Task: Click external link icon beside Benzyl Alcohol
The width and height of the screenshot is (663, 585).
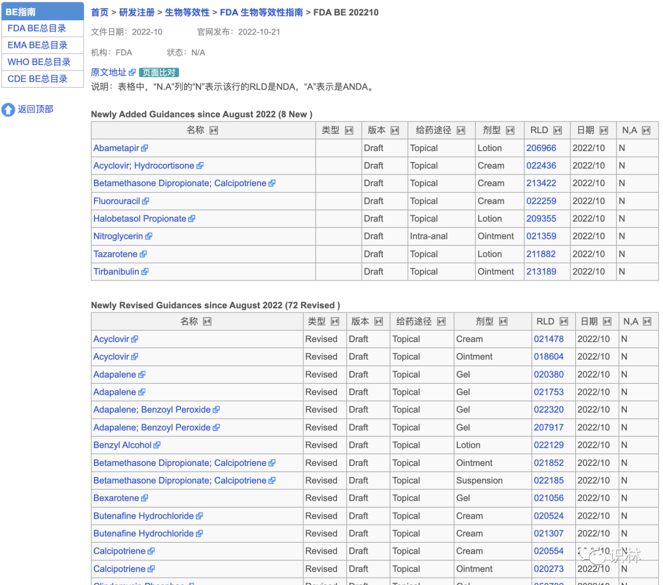Action: 157,446
